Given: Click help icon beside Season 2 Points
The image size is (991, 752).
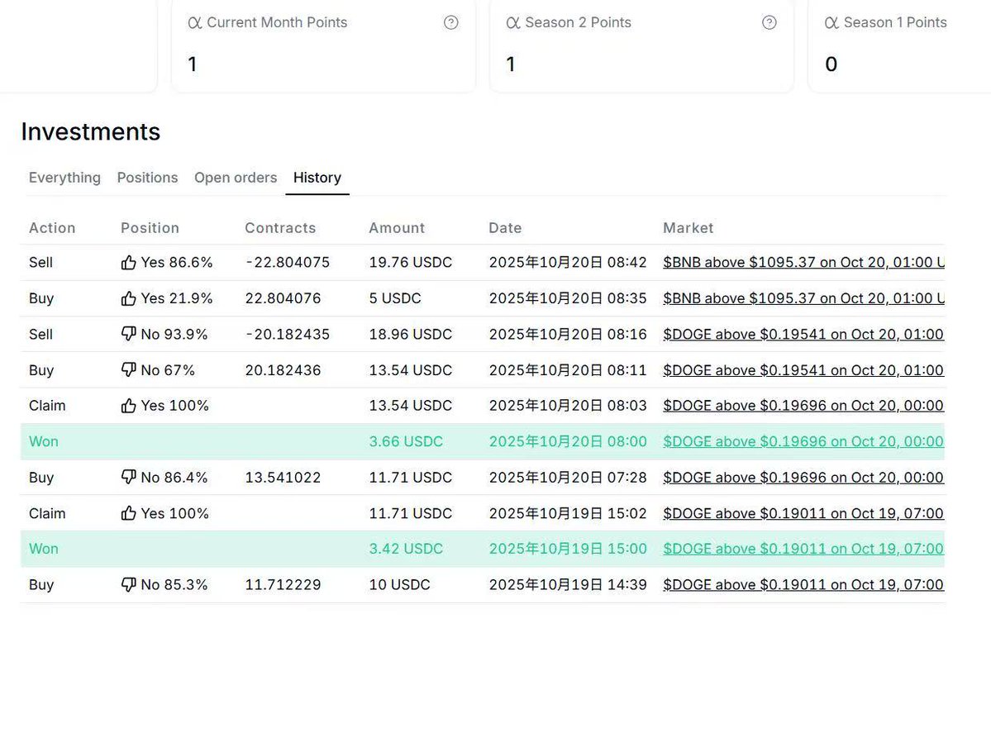Looking at the screenshot, I should click(769, 23).
